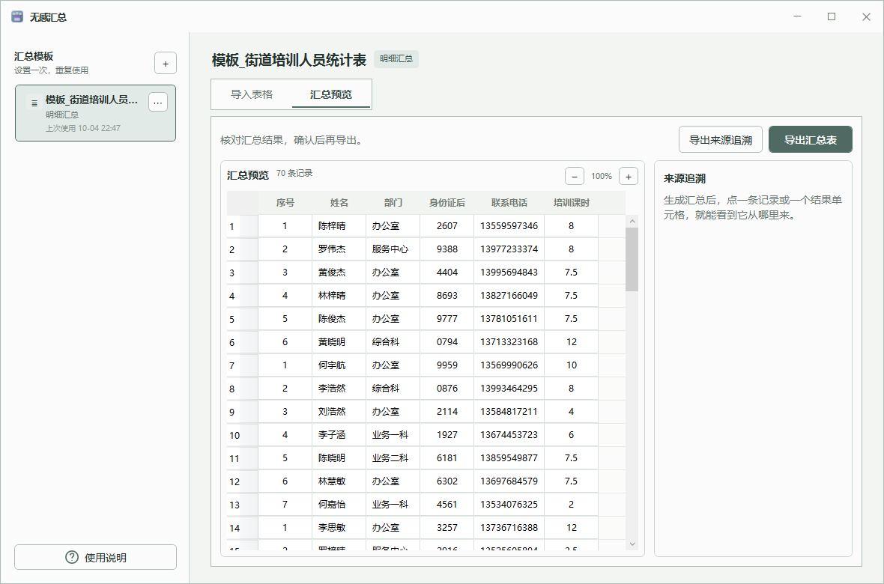
Task: Click the 业务二科 department cell
Action: [x=393, y=457]
